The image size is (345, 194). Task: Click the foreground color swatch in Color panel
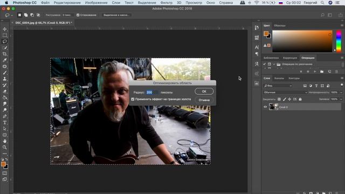(x=266, y=33)
